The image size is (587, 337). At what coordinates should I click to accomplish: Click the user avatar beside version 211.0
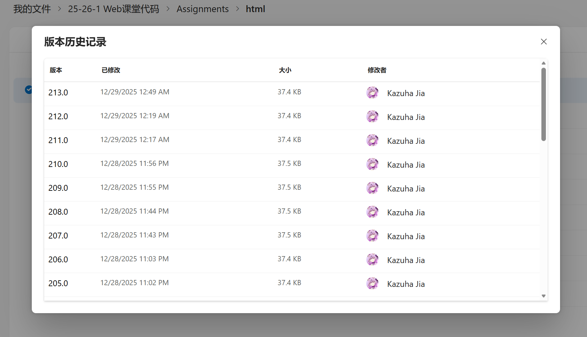pyautogui.click(x=372, y=141)
